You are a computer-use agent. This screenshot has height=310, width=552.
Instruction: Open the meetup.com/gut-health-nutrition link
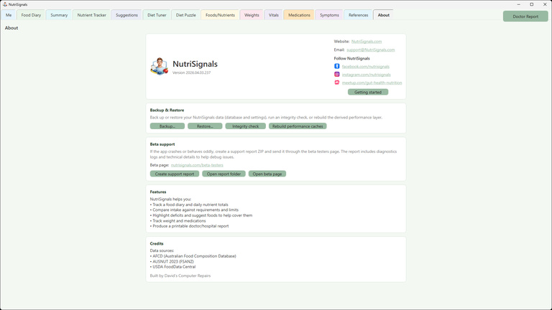[372, 83]
